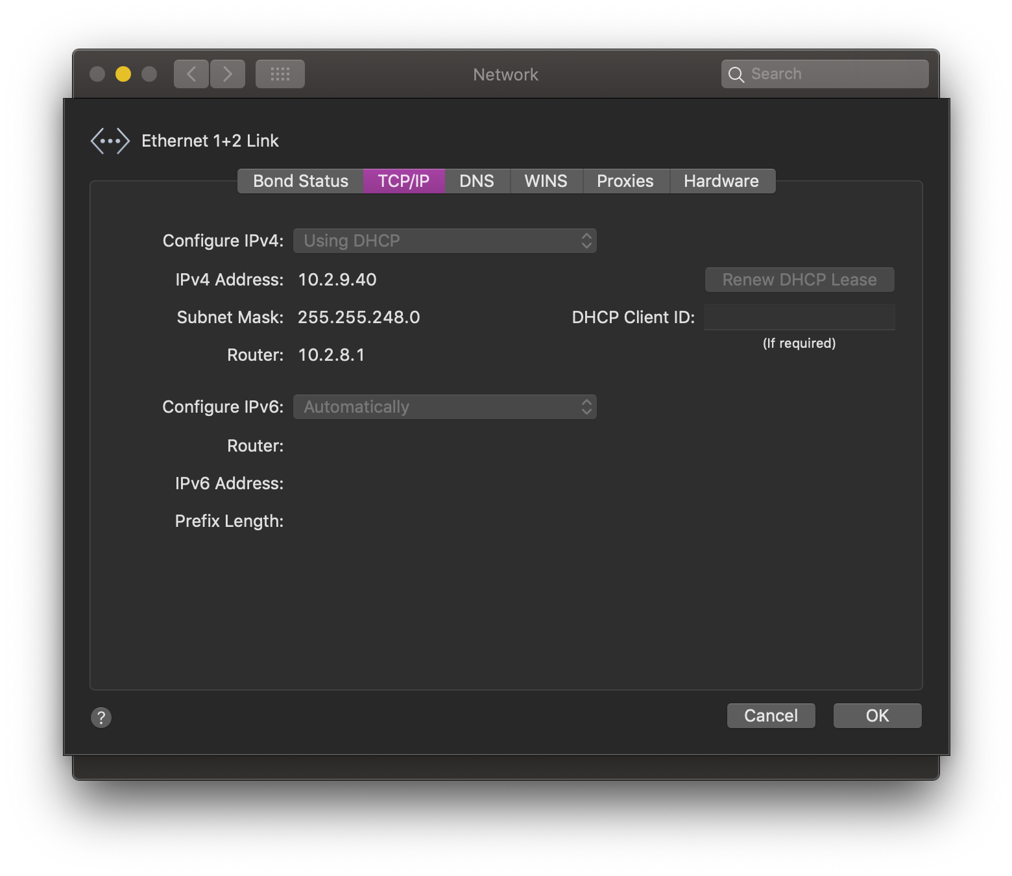The height and width of the screenshot is (876, 1012).
Task: Click the search magnifier icon
Action: coord(736,75)
